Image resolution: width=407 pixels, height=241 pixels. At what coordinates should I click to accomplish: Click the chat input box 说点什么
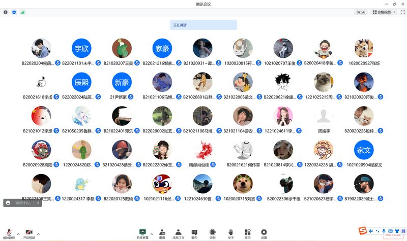23,203
